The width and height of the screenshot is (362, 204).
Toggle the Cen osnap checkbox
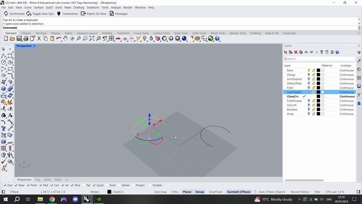click(x=51, y=185)
